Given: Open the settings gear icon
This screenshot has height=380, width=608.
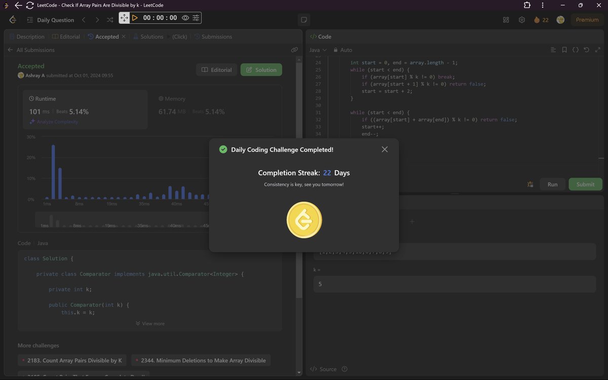Looking at the screenshot, I should pos(522,20).
